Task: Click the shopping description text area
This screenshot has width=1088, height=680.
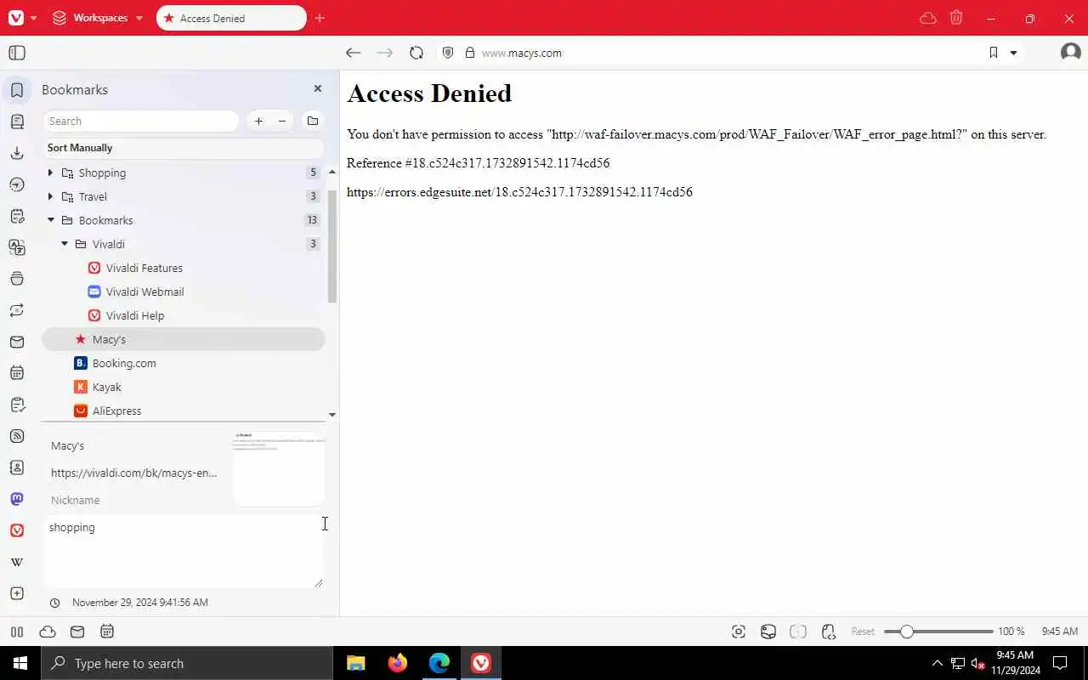Action: pos(184,551)
